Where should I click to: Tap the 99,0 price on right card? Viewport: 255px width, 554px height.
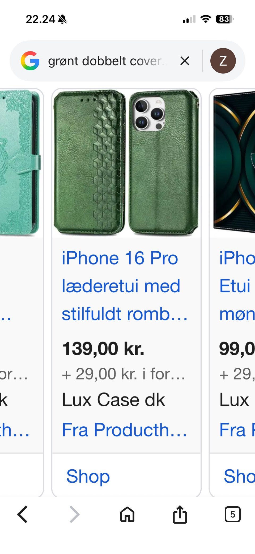coord(237,349)
